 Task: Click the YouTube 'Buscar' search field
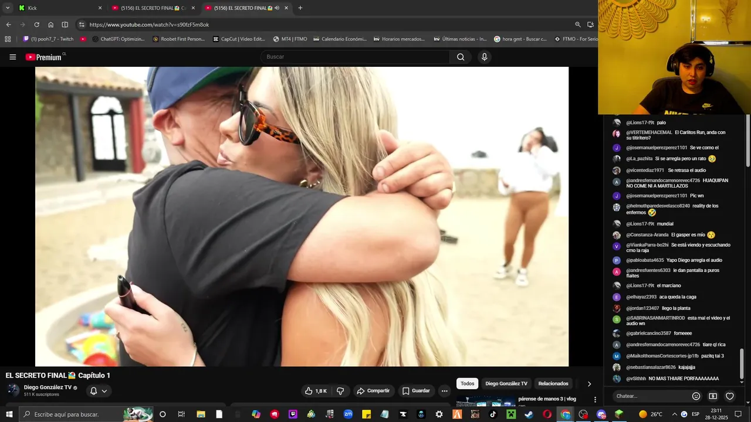click(355, 57)
